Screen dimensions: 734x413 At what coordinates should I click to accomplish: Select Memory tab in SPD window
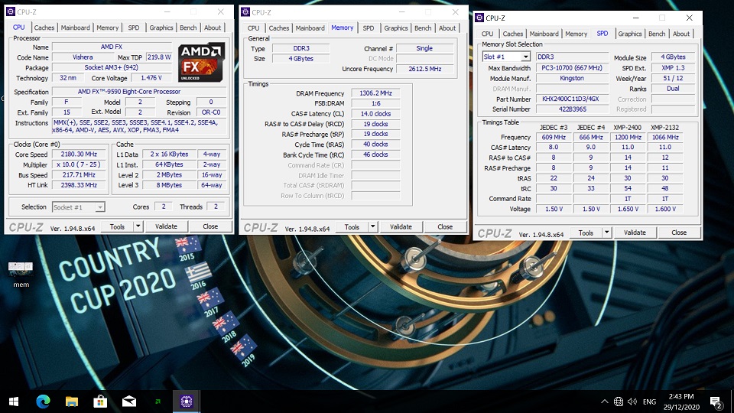tap(576, 34)
